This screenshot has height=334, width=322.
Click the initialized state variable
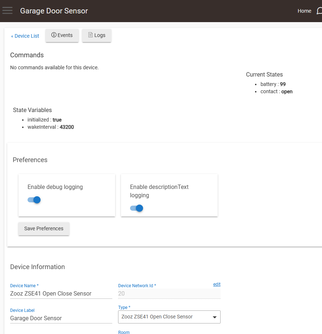[x=44, y=119]
